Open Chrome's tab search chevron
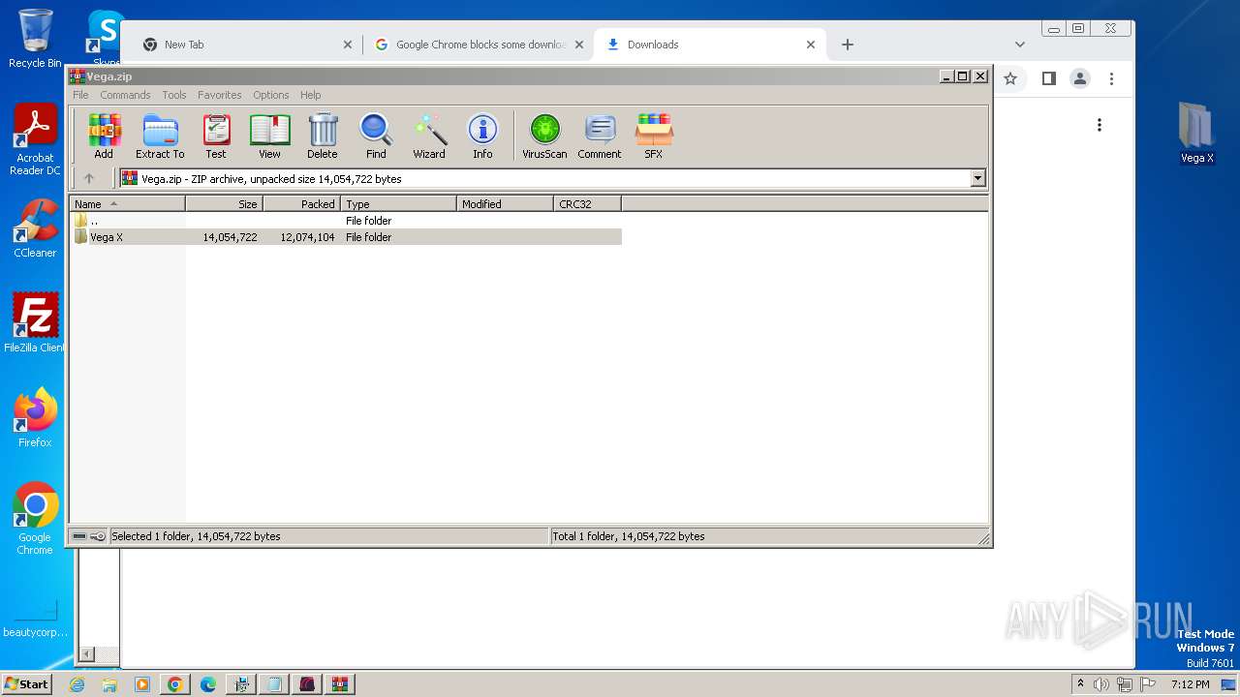Screen dimensions: 1240x697 coord(1019,45)
